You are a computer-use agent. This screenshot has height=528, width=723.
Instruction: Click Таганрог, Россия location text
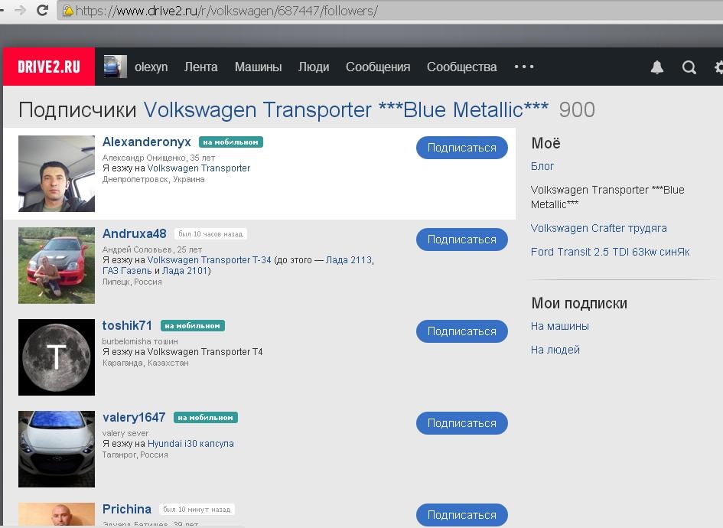(135, 455)
